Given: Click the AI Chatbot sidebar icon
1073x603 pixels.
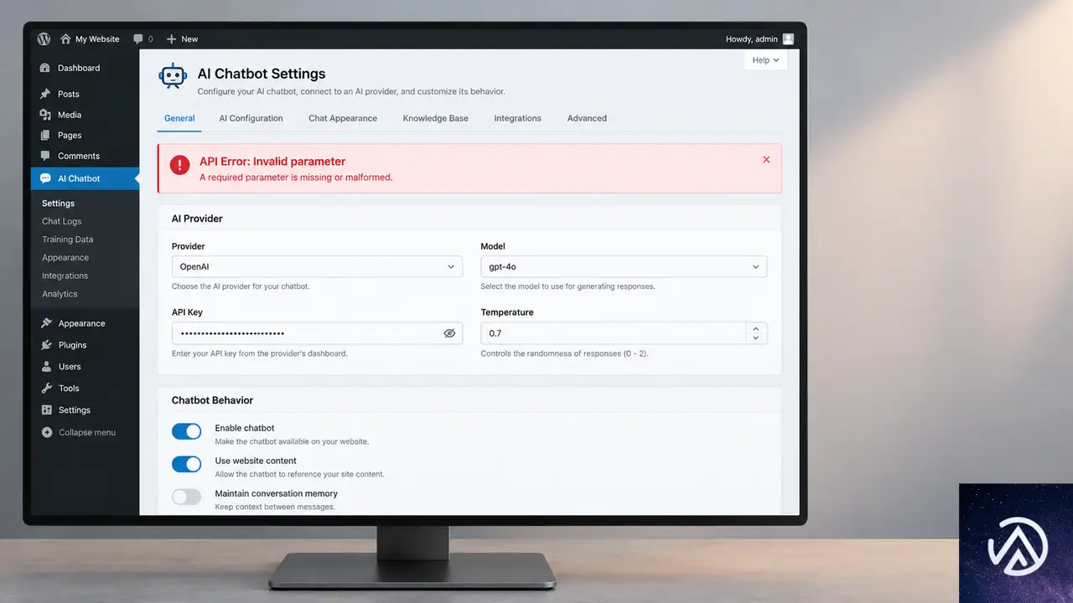Looking at the screenshot, I should tap(45, 178).
